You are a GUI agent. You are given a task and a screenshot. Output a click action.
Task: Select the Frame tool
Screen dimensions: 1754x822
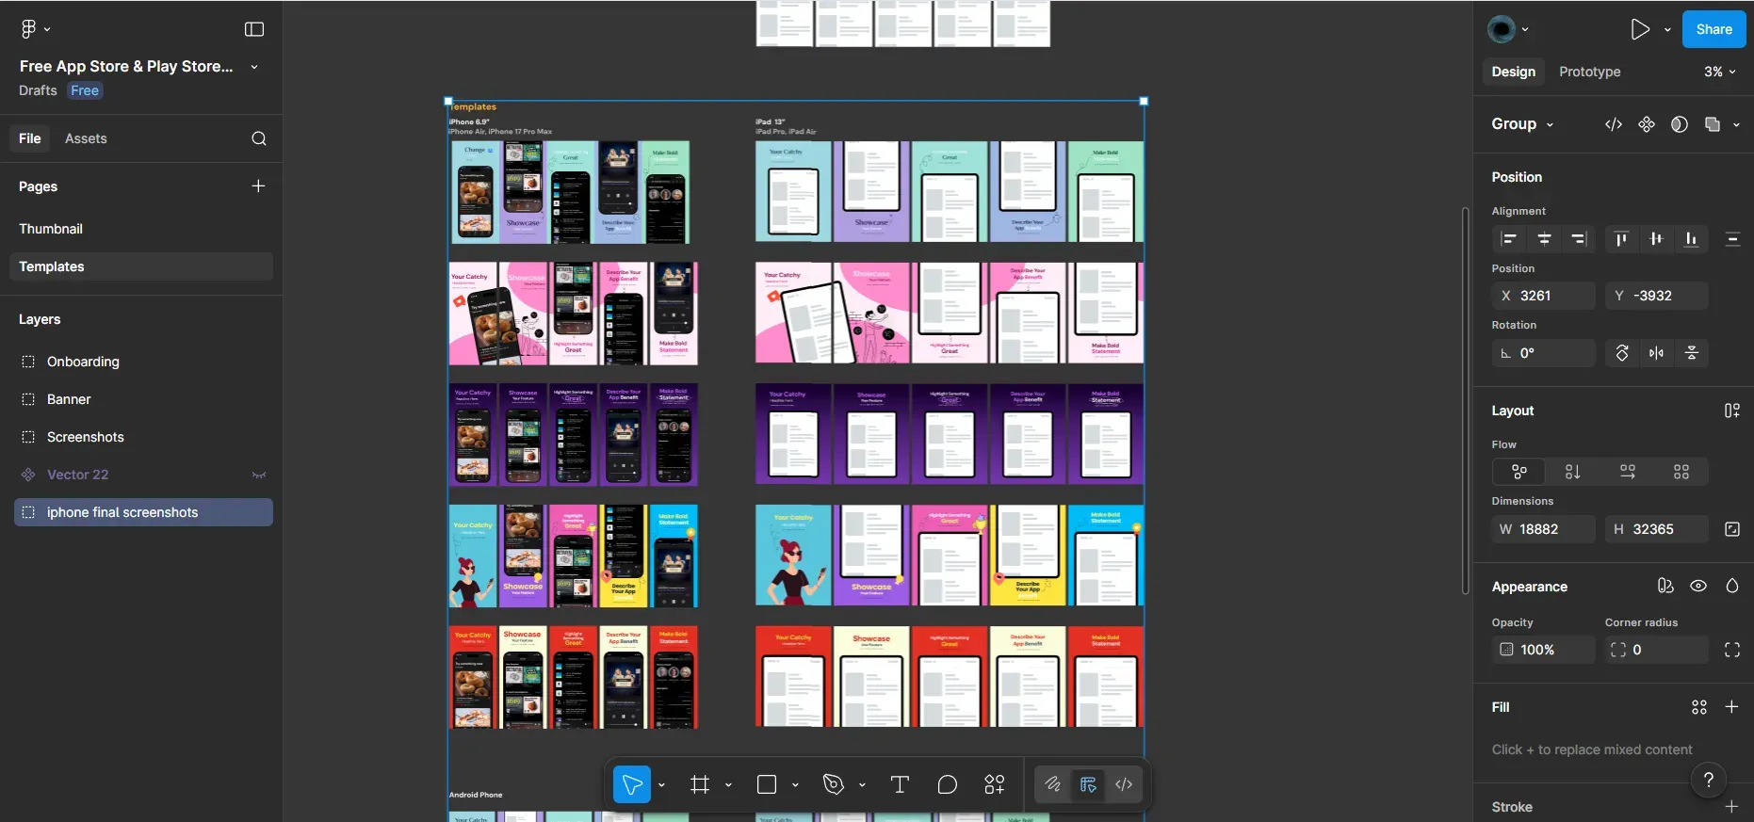pos(700,784)
